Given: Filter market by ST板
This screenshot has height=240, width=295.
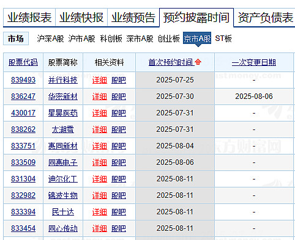Looking at the screenshot, I should (x=223, y=38).
